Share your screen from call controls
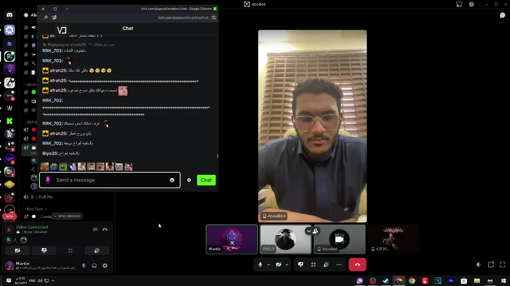510x286 pixels. (x=300, y=265)
